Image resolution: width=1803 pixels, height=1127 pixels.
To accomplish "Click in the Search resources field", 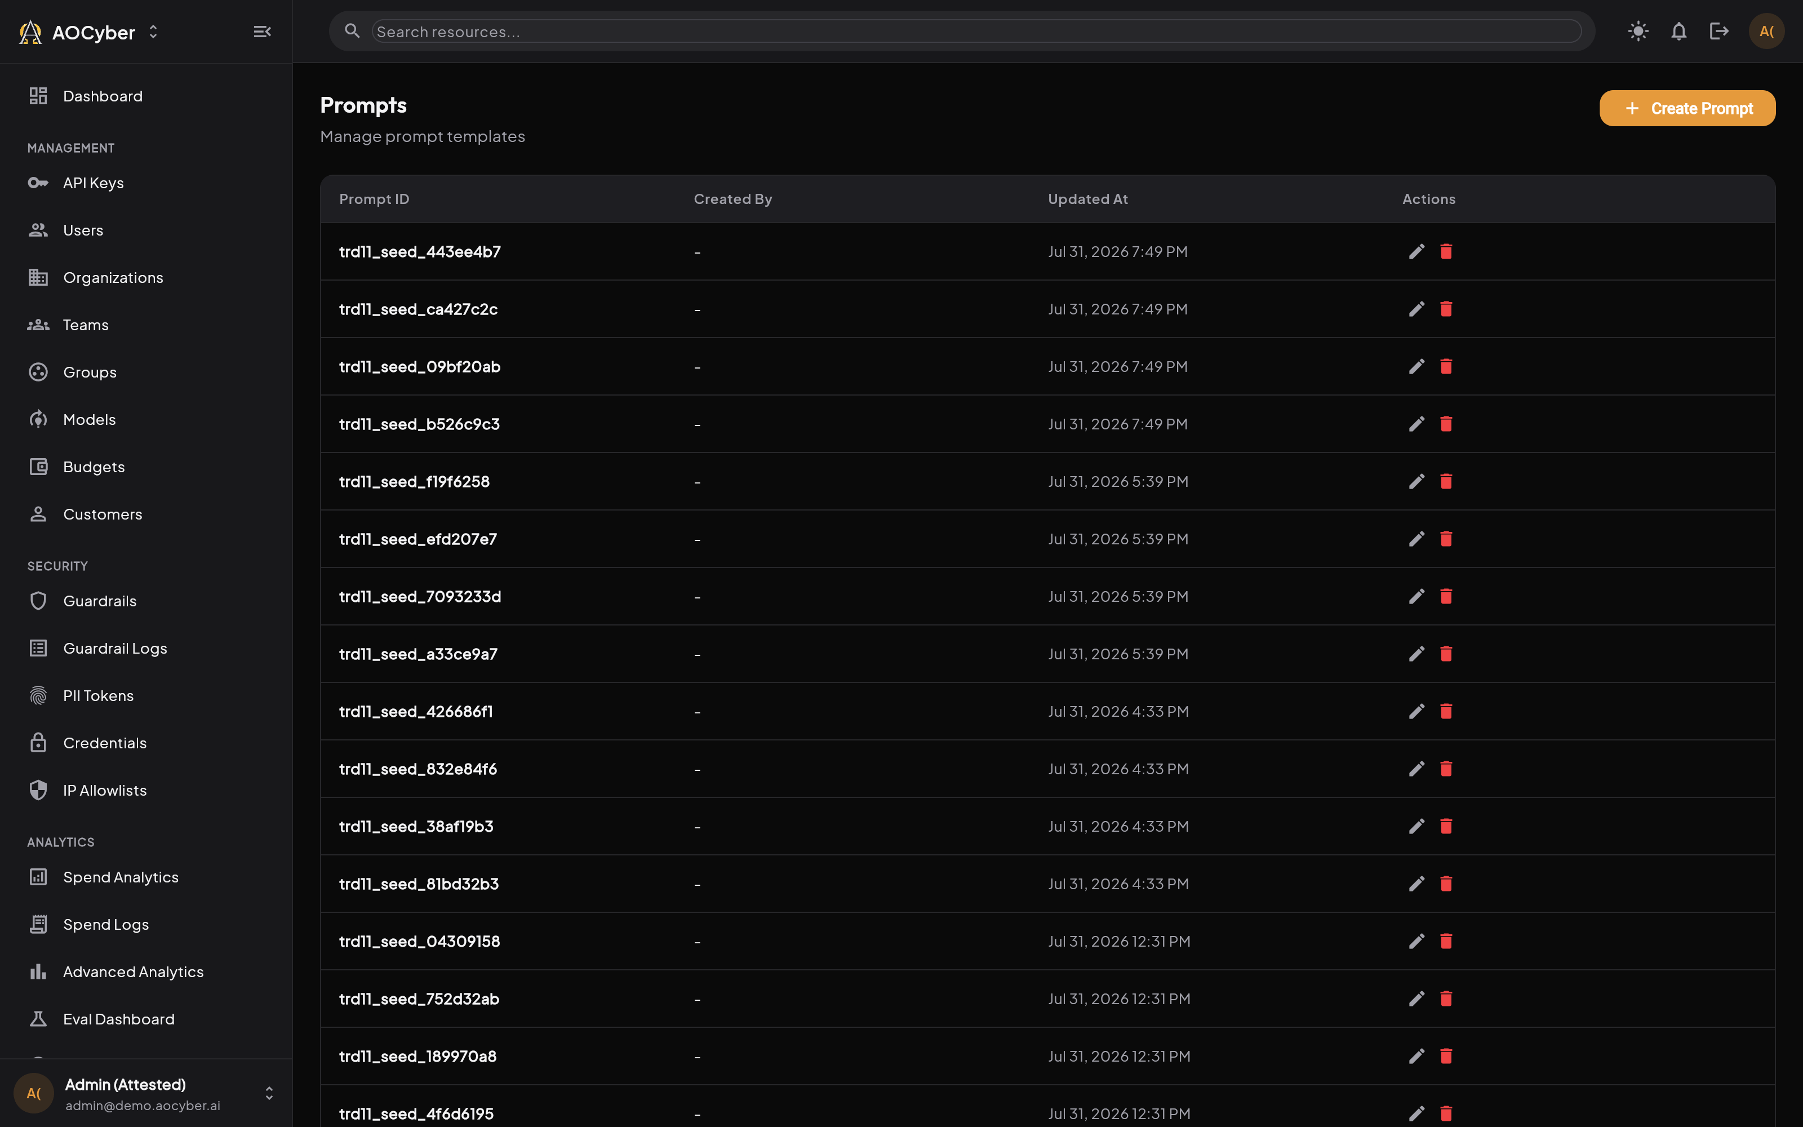I will [x=976, y=32].
